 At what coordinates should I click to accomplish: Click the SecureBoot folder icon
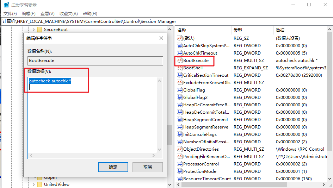39,30
